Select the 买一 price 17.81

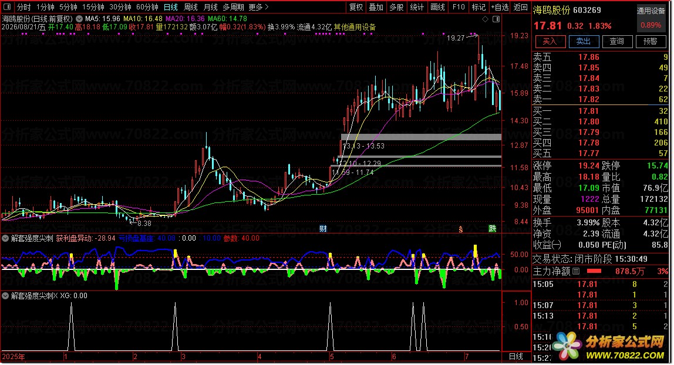click(588, 111)
